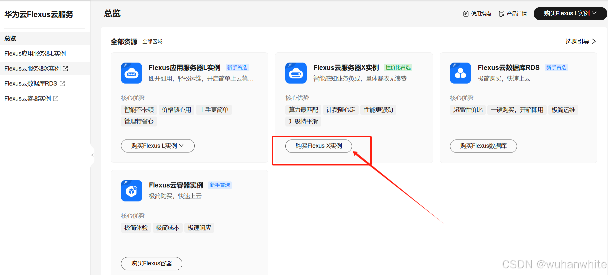Open Flexus云数据库RDS sidebar entry

tap(45, 84)
